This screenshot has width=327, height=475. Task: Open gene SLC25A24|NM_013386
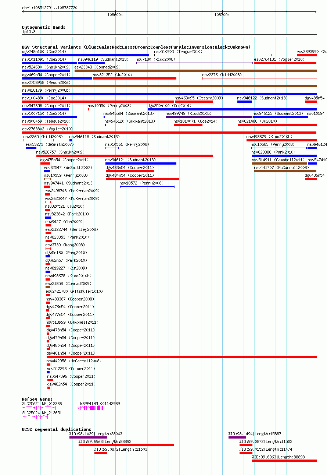[42, 404]
